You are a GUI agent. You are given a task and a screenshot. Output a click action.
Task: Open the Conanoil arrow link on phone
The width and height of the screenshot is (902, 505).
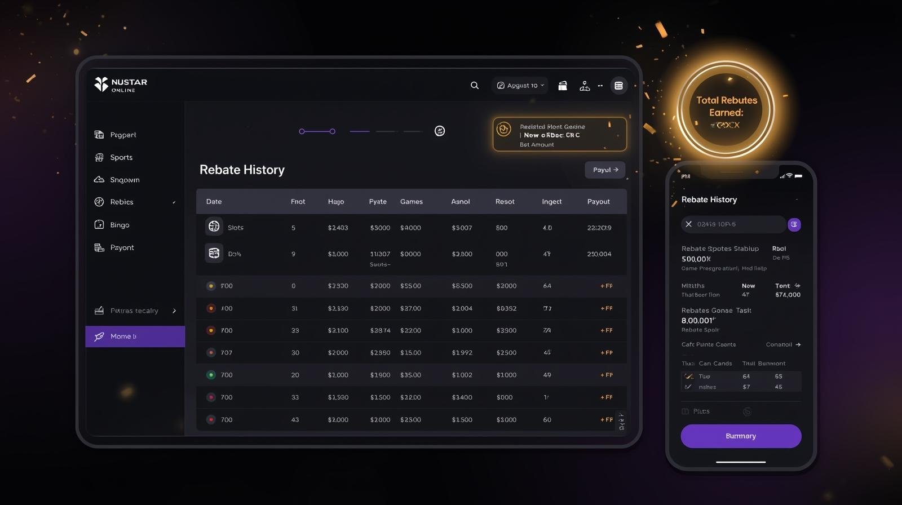pos(784,344)
